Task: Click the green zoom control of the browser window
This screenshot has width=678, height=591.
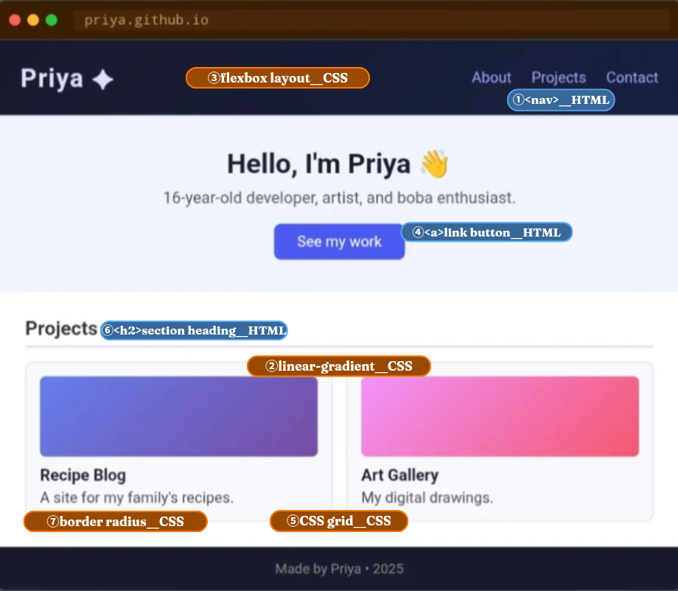Action: click(x=51, y=20)
